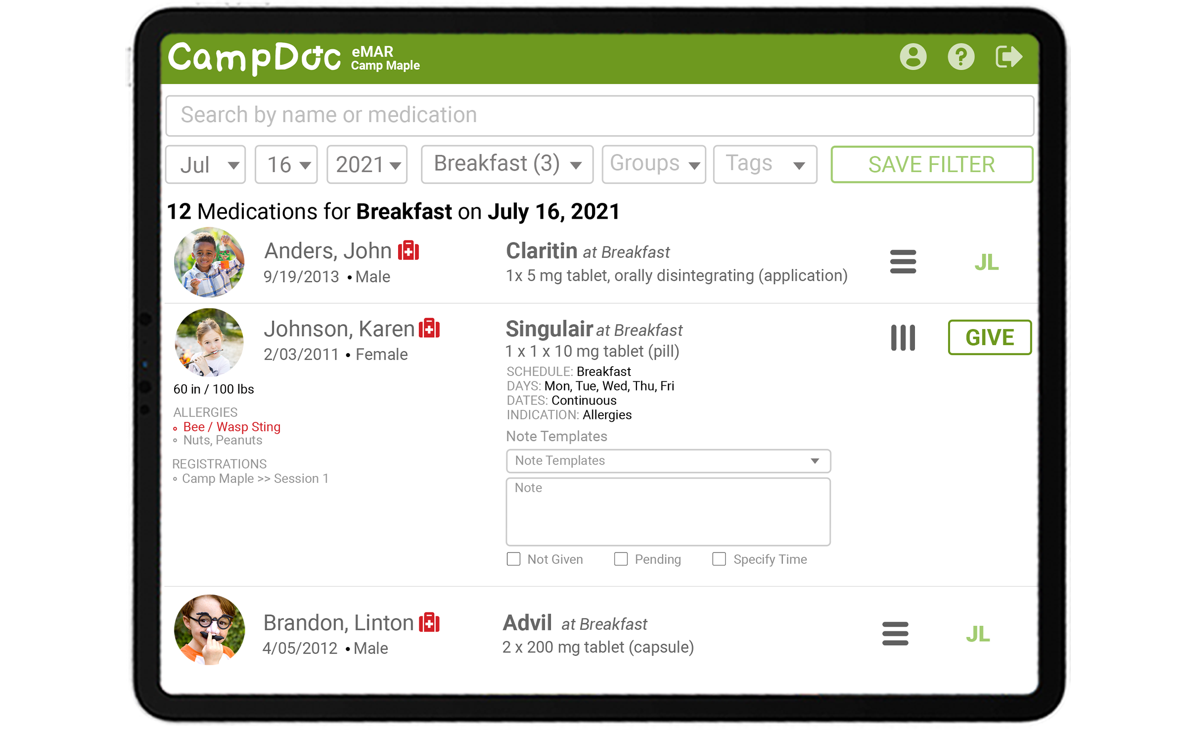The image size is (1187, 742).
Task: Check the Pending checkbox
Action: tap(621, 559)
